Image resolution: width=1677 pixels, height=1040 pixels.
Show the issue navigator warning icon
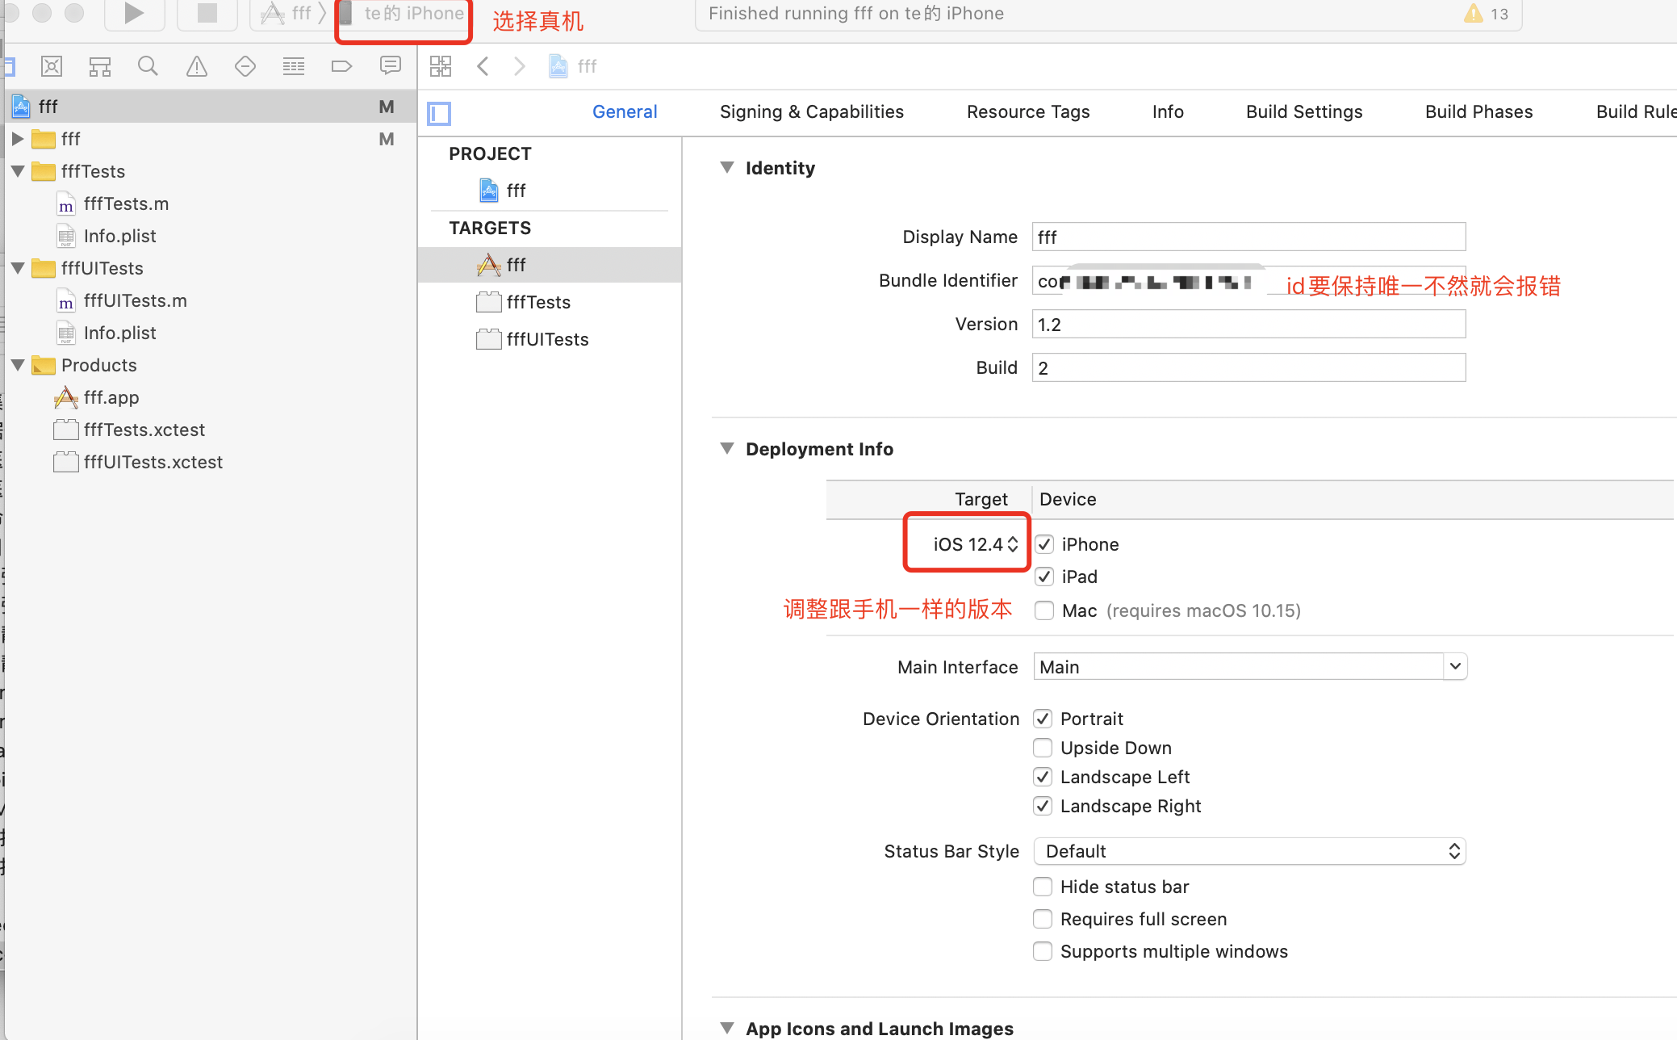tap(196, 66)
